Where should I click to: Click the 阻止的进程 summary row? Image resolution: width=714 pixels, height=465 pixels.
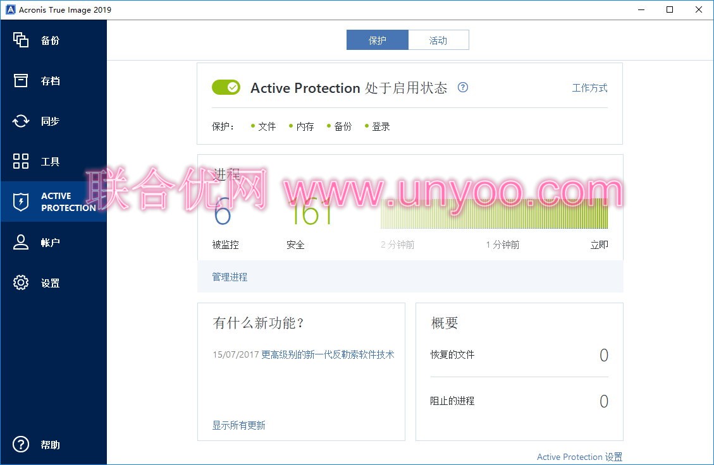(x=519, y=401)
